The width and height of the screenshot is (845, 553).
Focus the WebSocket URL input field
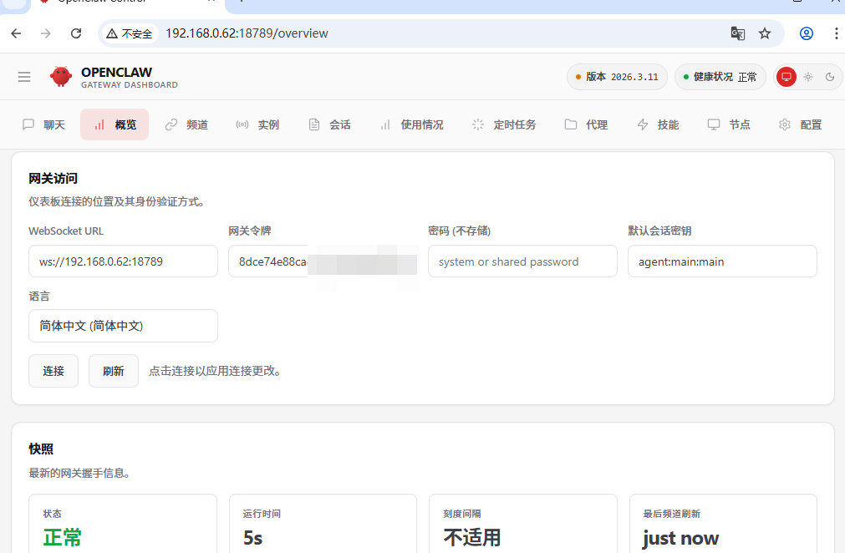coord(123,261)
